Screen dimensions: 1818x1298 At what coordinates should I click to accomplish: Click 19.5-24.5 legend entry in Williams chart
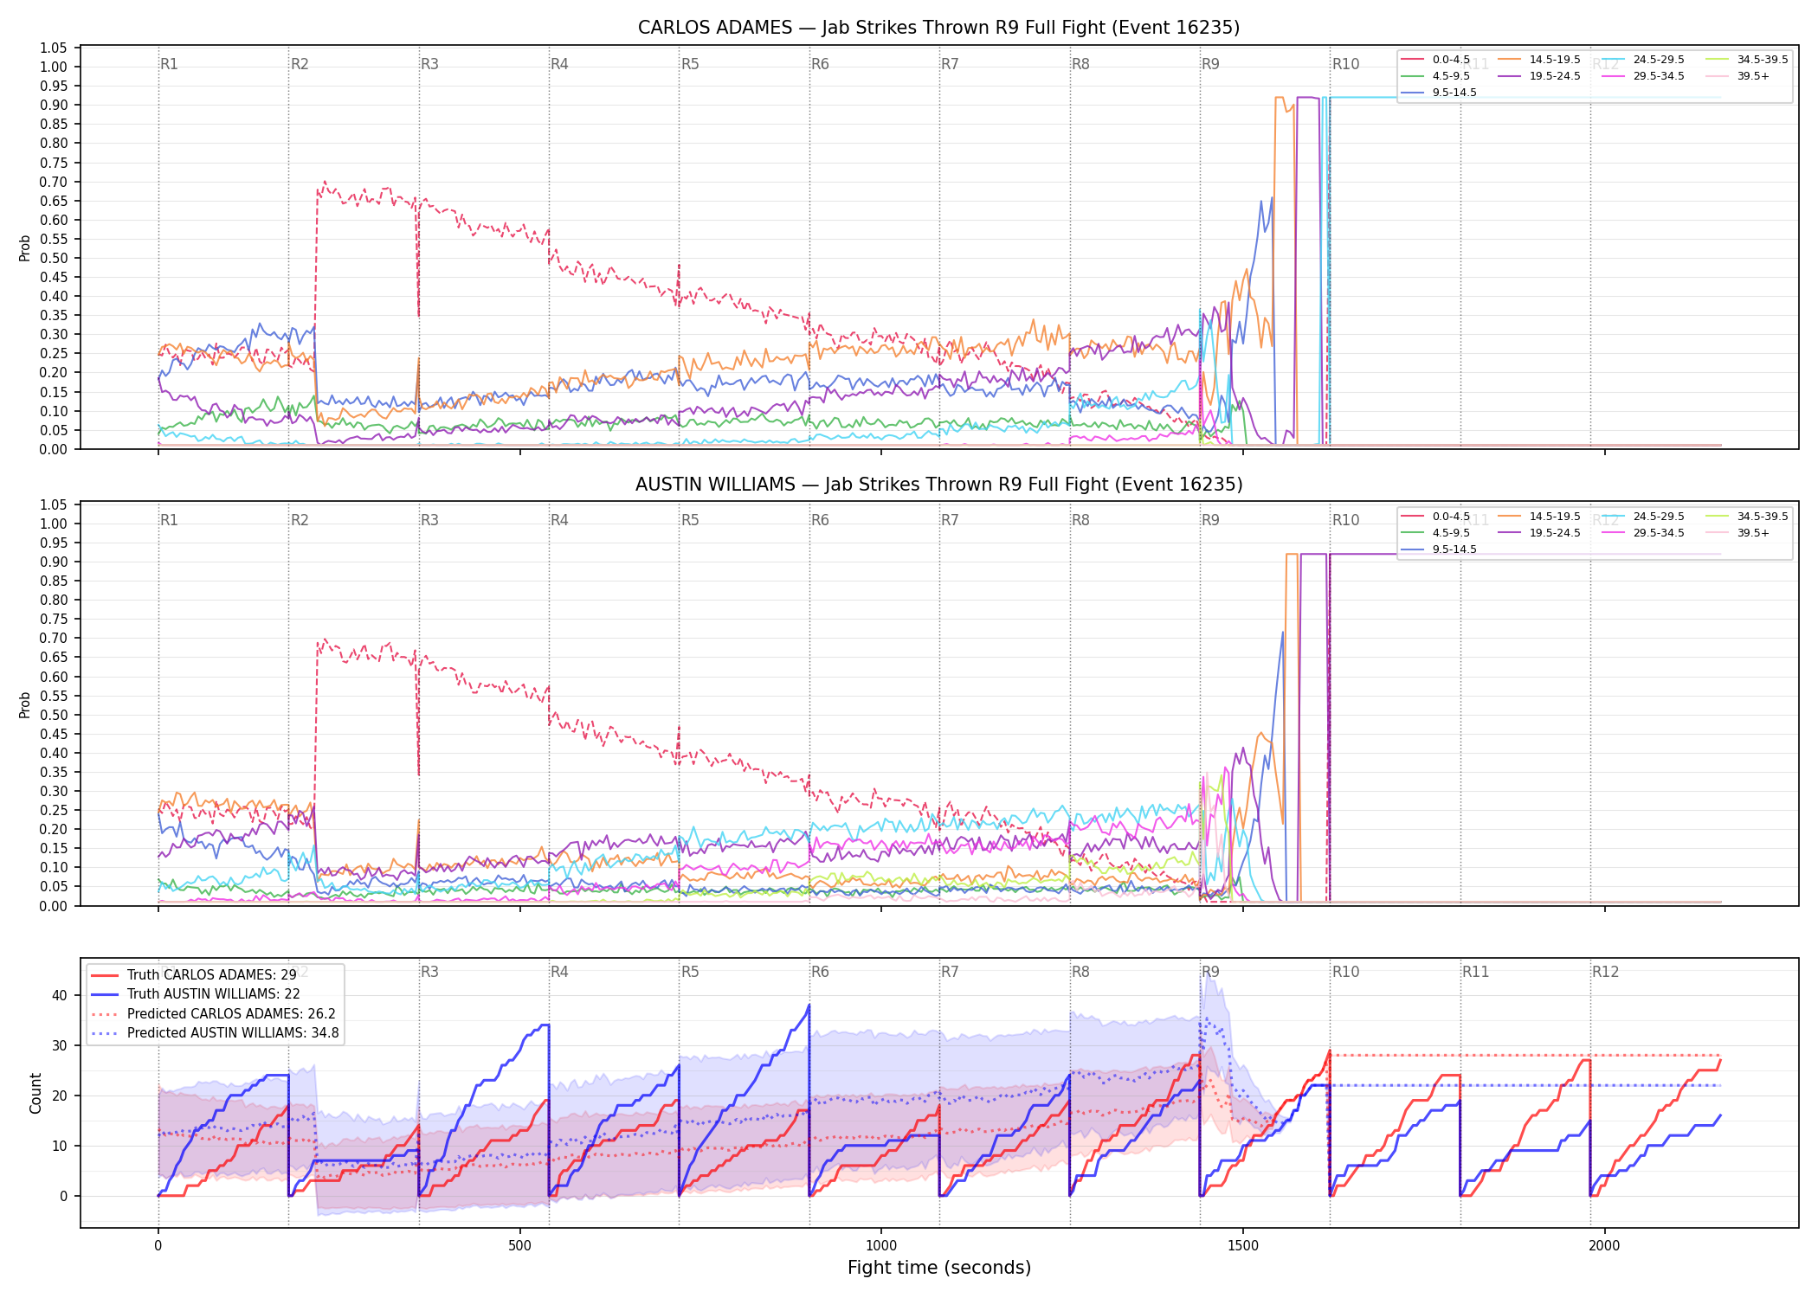pyautogui.click(x=1540, y=533)
